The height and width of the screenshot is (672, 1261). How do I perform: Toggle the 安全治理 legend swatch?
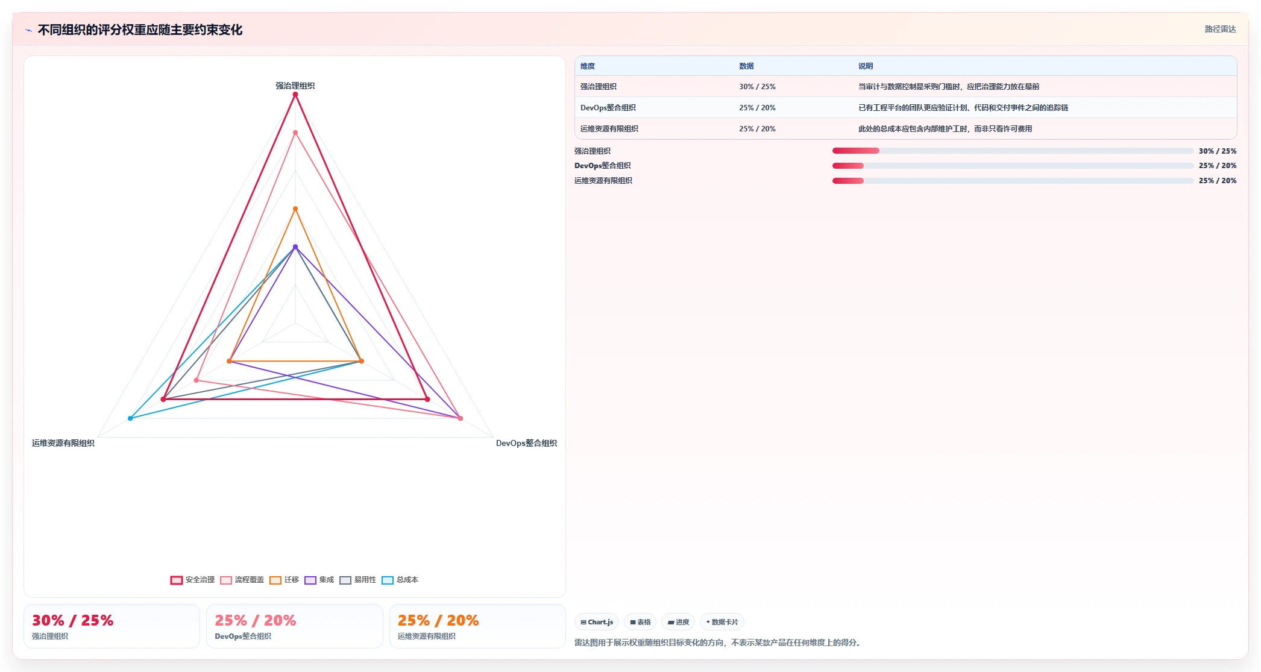coord(177,580)
